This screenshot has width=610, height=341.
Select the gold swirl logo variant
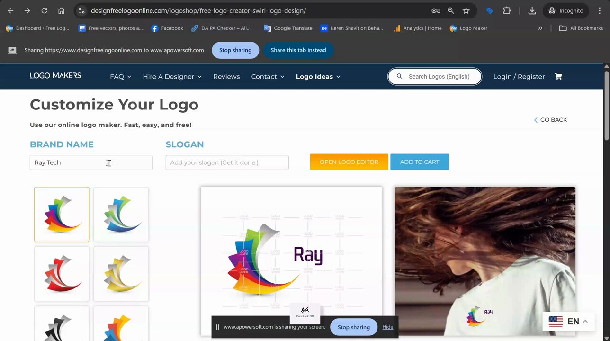[121, 274]
